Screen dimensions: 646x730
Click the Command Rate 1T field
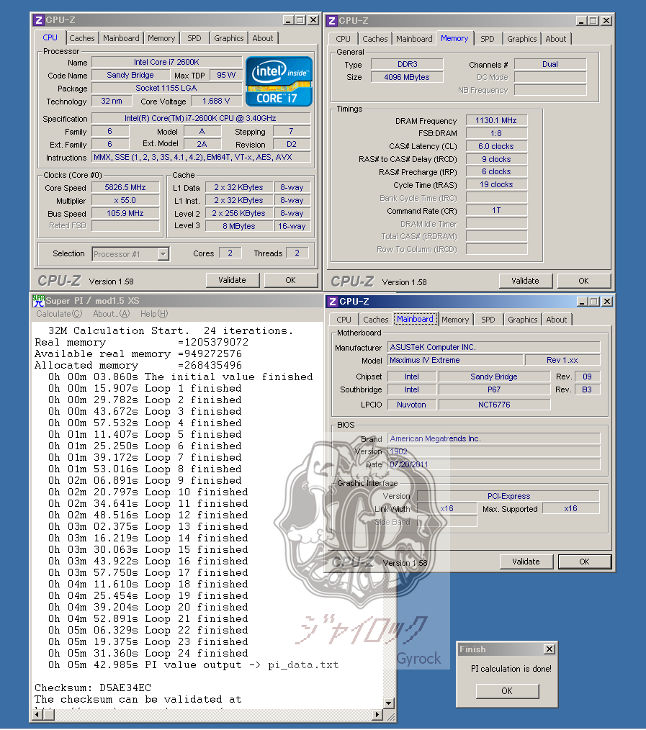click(x=496, y=211)
